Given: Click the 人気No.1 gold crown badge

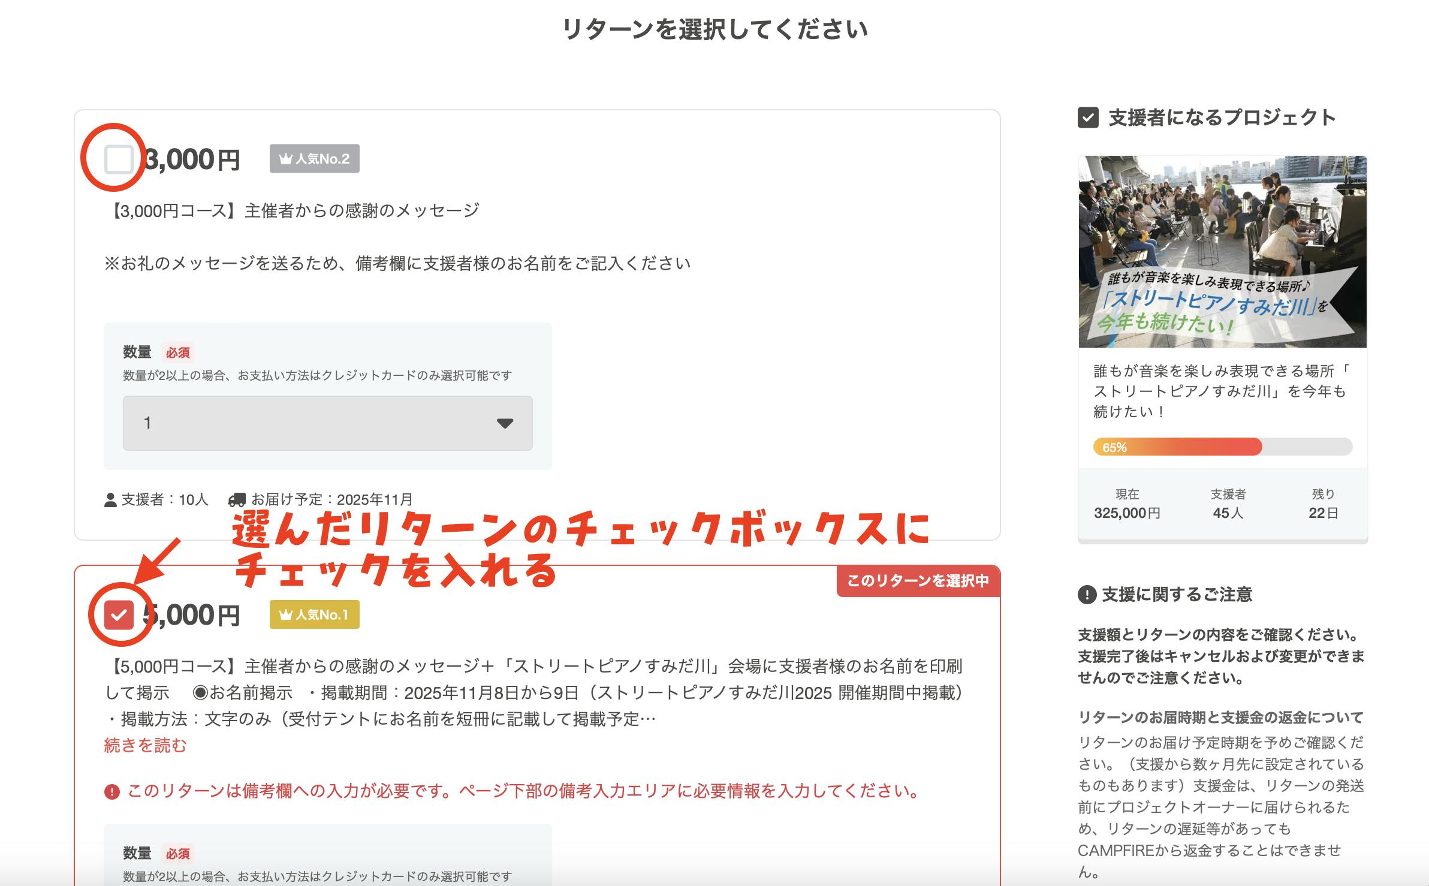Looking at the screenshot, I should coord(314,615).
